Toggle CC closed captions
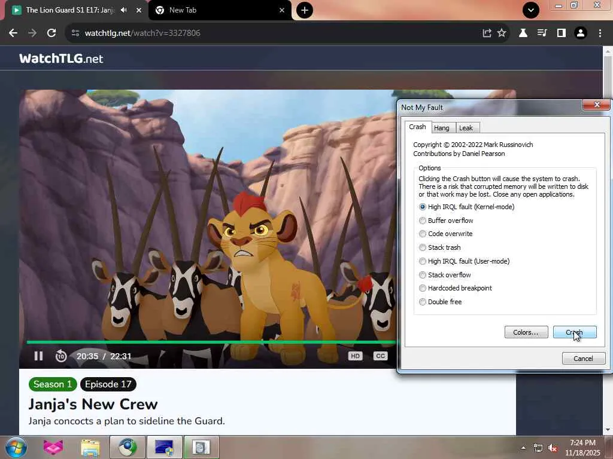This screenshot has width=613, height=459. (380, 356)
